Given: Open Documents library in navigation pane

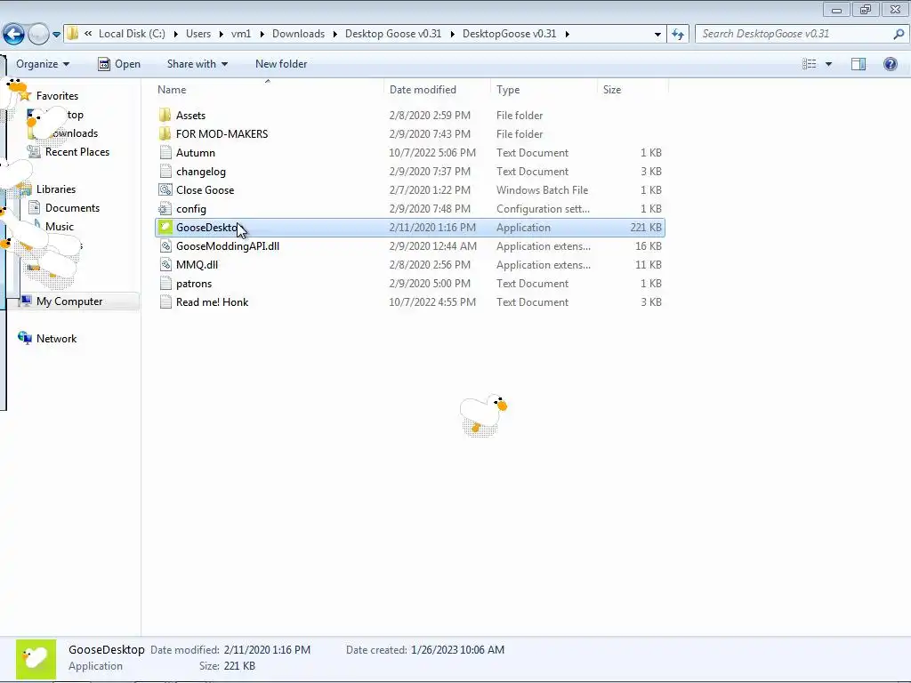Looking at the screenshot, I should 72,208.
